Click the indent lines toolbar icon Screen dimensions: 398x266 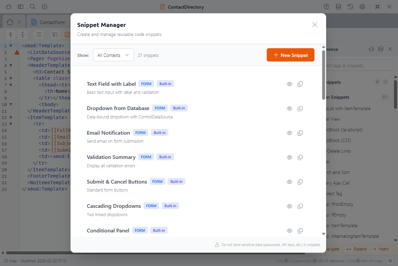(39, 35)
